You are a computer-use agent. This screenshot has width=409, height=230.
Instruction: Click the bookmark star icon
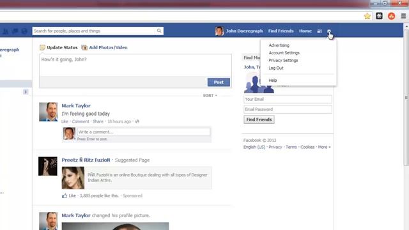[x=367, y=16]
